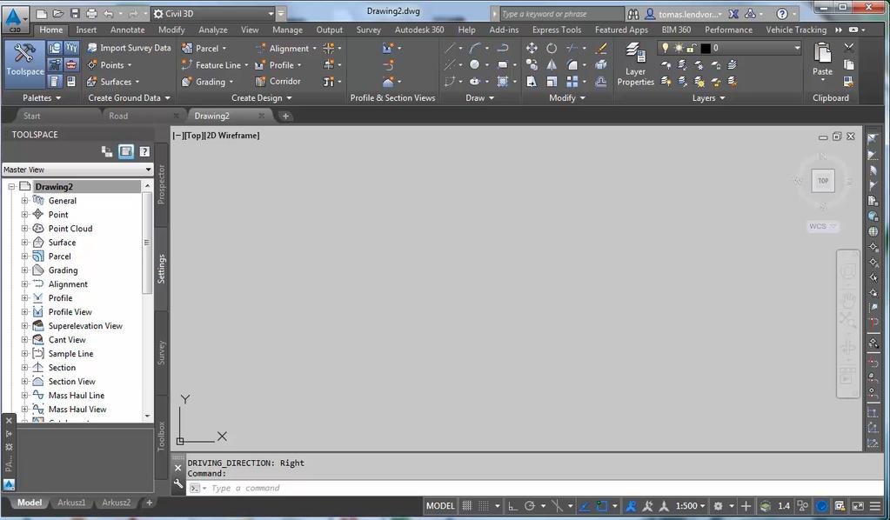Open the Annotate ribbon tab

[x=127, y=30]
